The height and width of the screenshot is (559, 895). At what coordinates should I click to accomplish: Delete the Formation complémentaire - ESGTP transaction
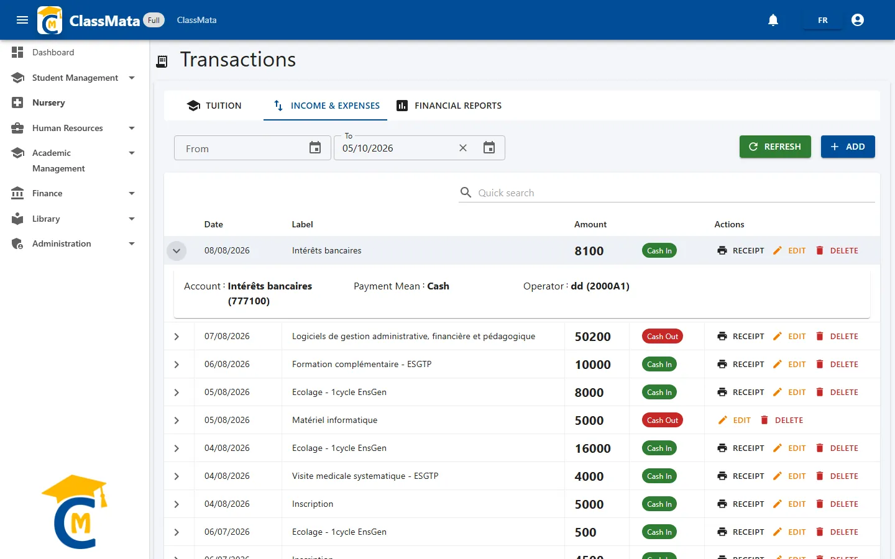(x=837, y=365)
